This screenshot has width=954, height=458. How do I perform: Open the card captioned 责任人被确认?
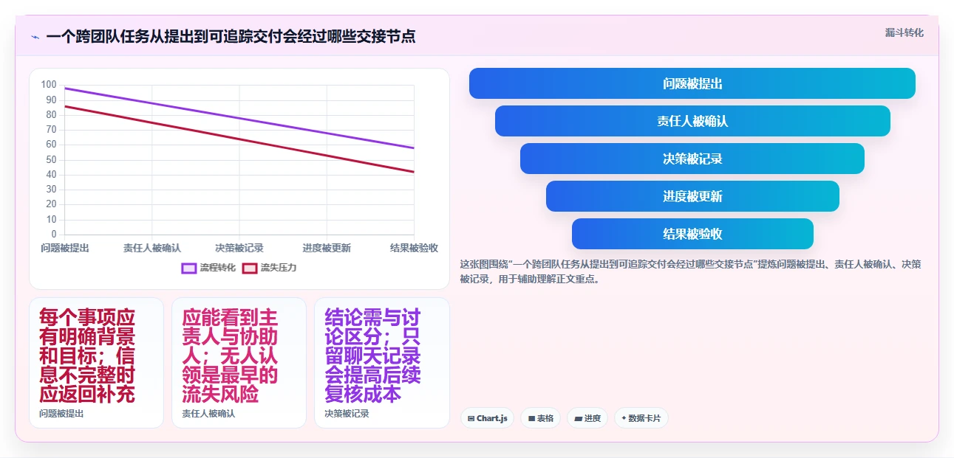[x=239, y=362]
